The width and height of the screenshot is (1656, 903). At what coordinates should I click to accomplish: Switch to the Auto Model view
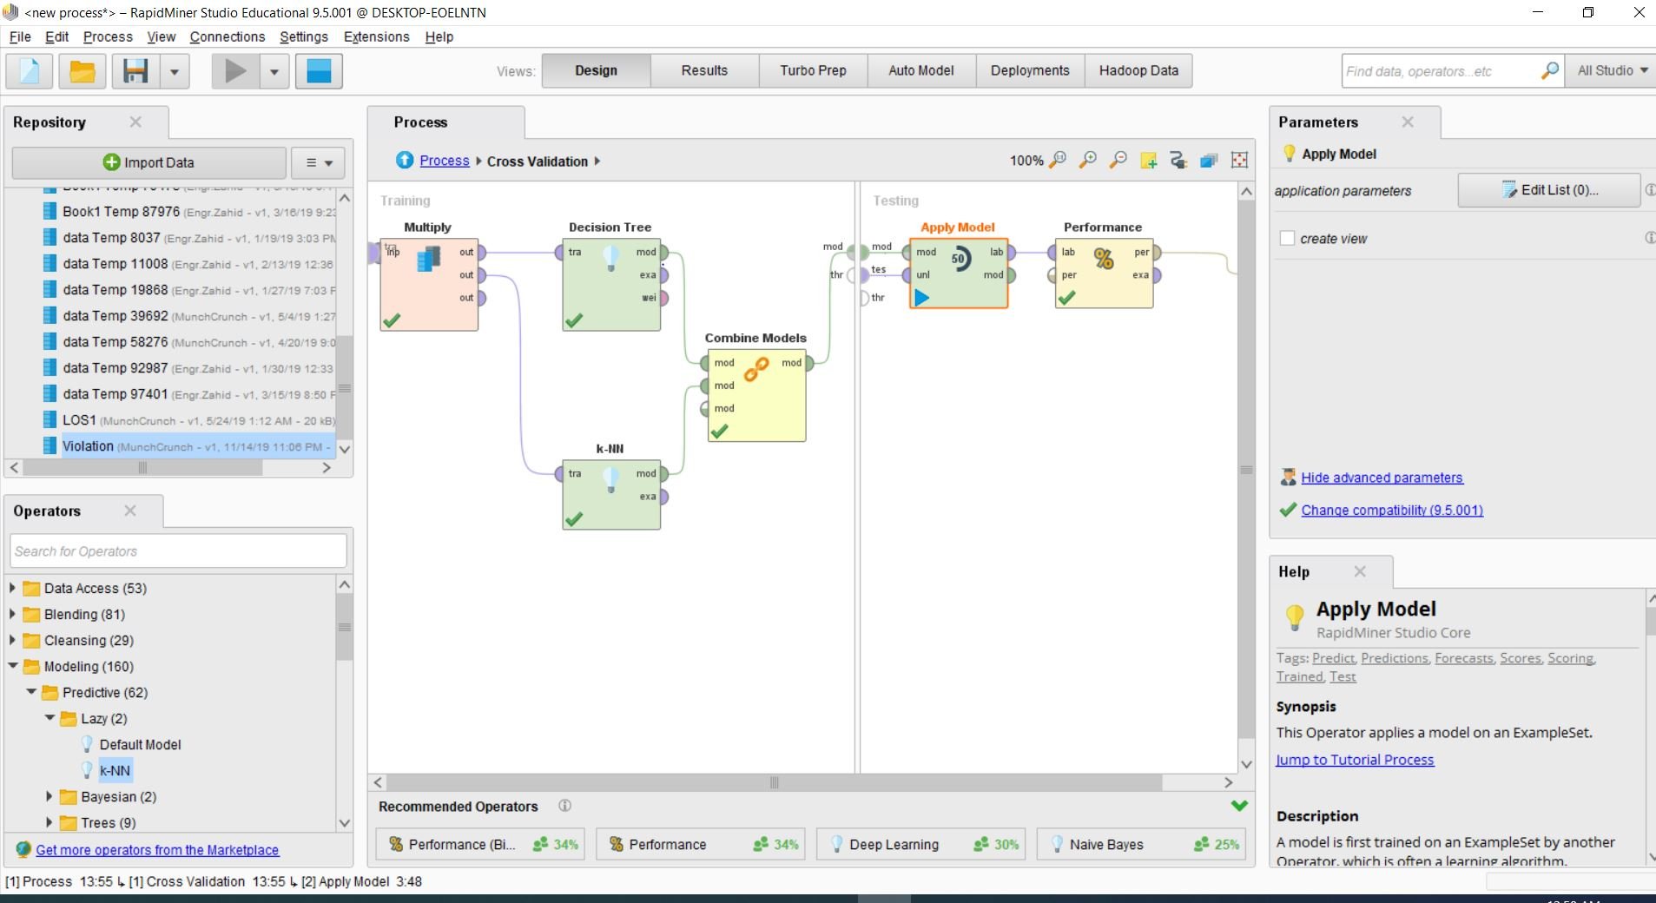920,70
